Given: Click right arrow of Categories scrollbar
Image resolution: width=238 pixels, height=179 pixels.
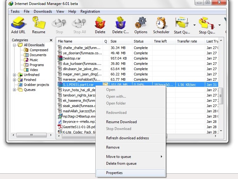Looking at the screenshot, I should (x=51, y=135).
